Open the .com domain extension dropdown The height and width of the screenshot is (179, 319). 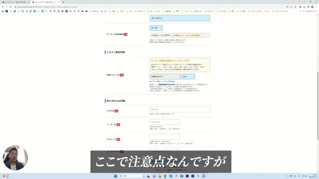click(187, 77)
